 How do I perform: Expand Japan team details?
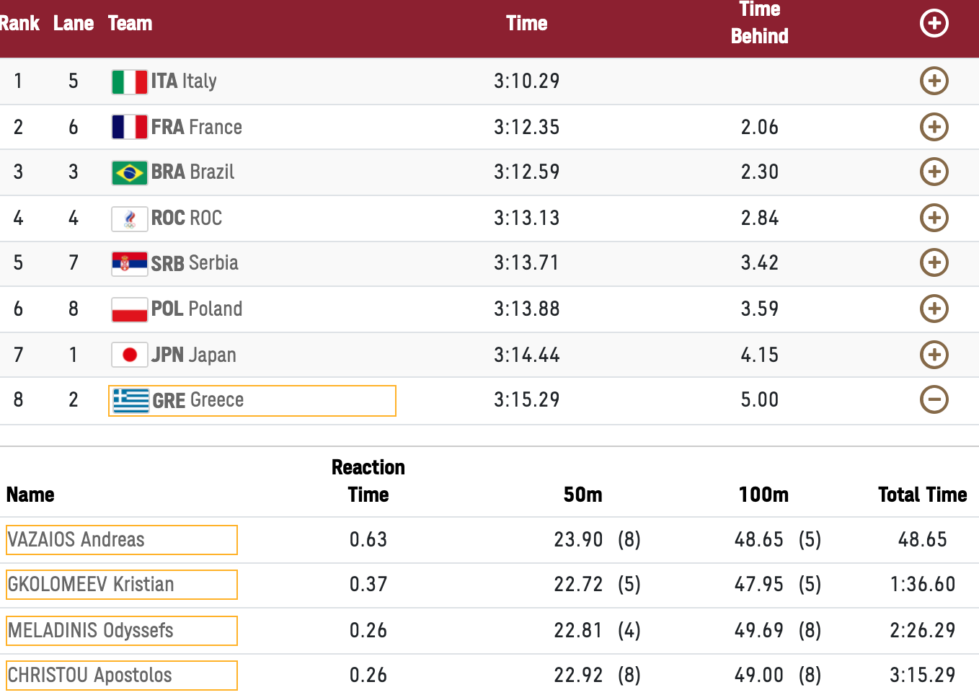coord(934,355)
